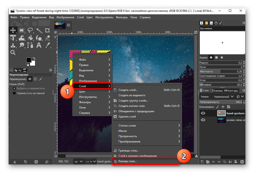Image resolution: width=254 pixels, height=173 pixels.
Task: Expand Преобразования submenu
Action: click(147, 141)
